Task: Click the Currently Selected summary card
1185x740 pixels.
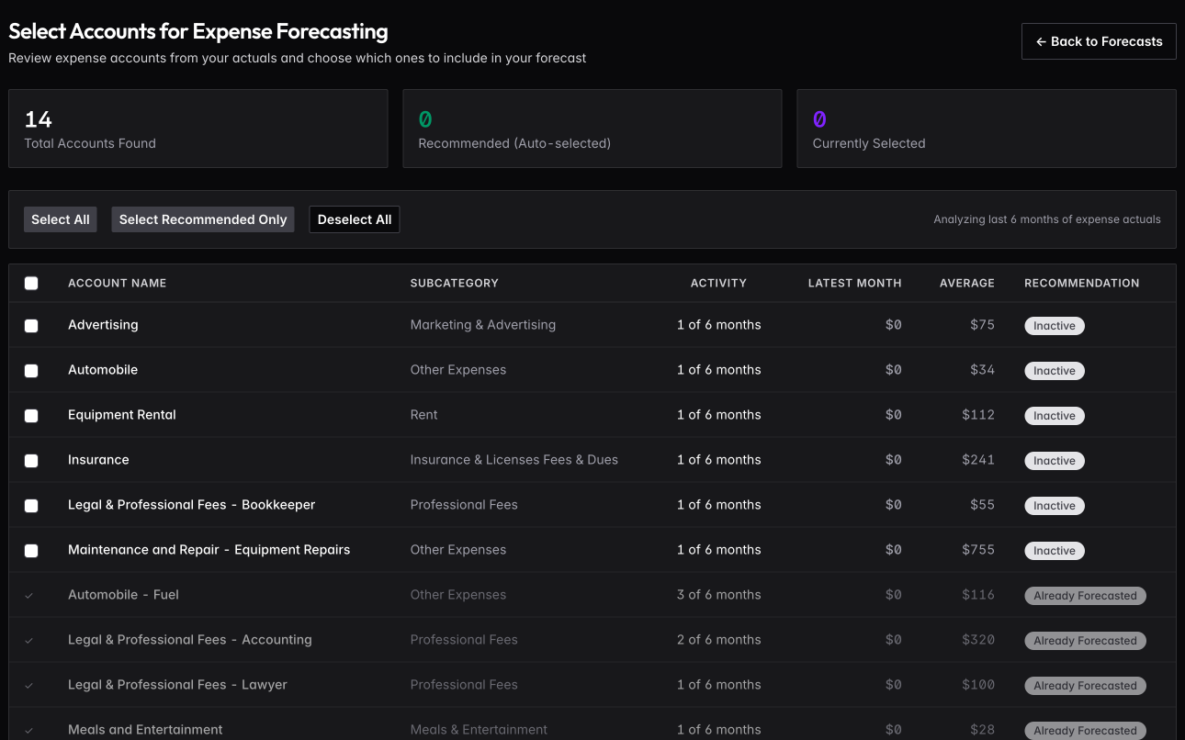Action: (x=986, y=129)
